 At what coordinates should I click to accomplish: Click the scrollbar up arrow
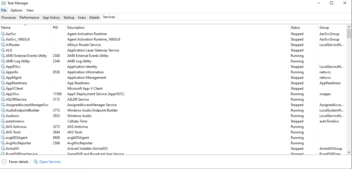pyautogui.click(x=349, y=26)
